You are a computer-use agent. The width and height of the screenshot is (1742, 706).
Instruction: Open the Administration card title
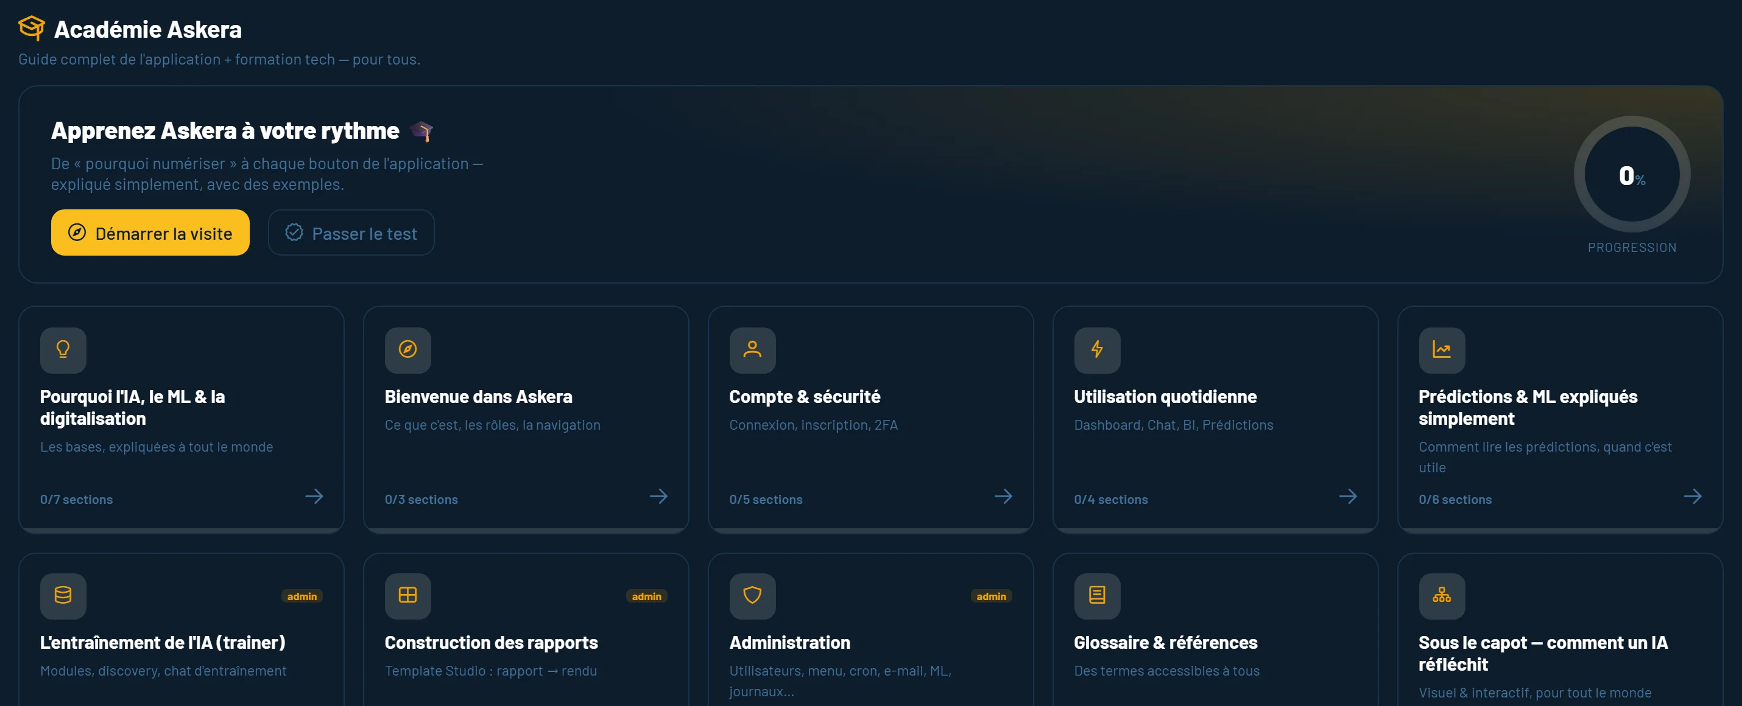tap(789, 643)
